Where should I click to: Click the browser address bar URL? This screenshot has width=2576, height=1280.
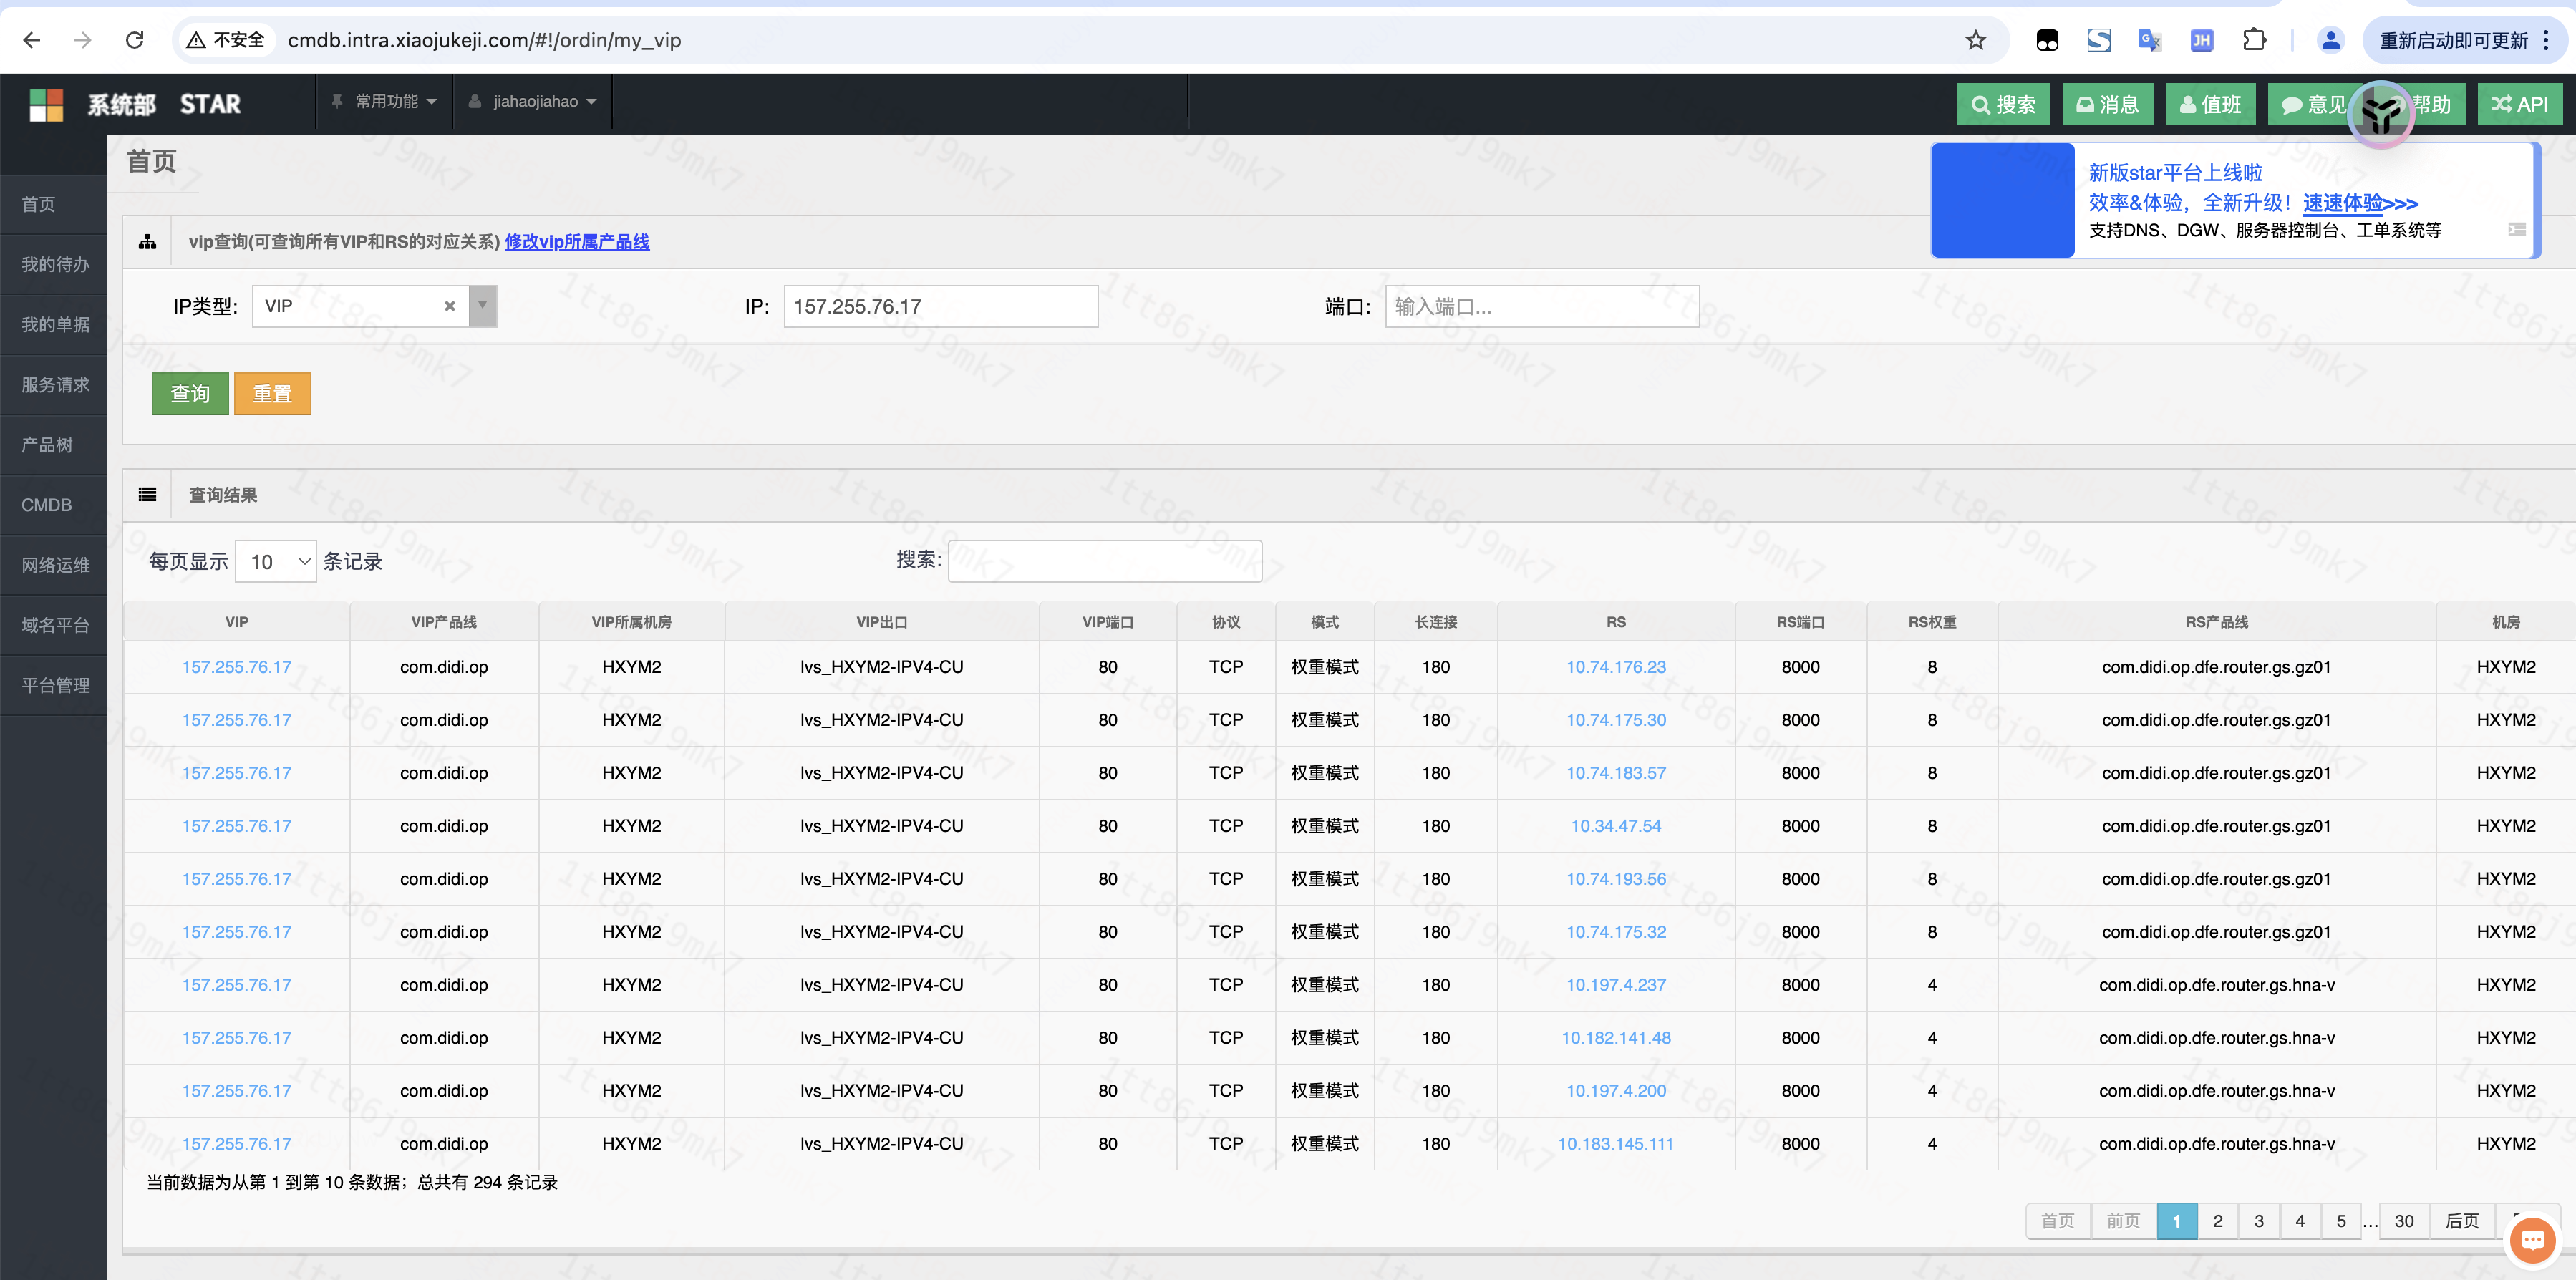(x=484, y=40)
